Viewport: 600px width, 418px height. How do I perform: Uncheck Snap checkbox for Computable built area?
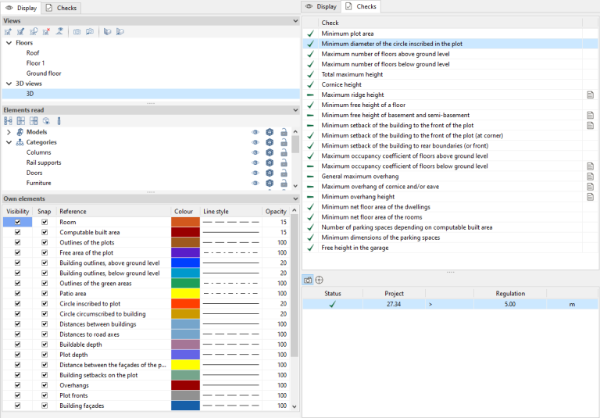(45, 232)
